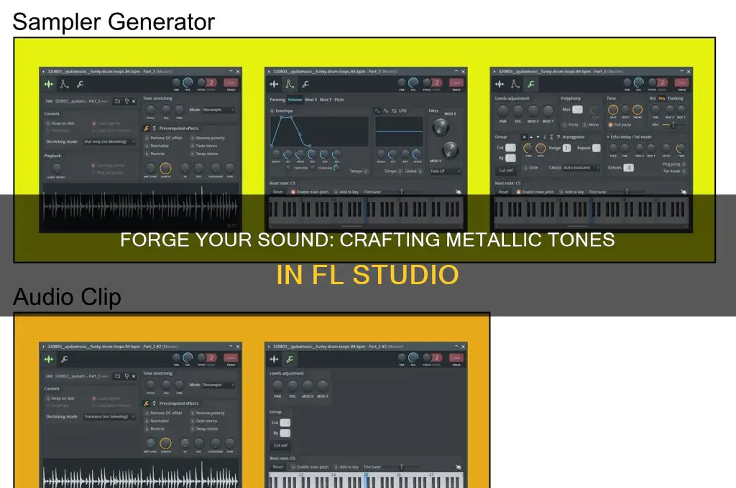Select the Key tab in the Tracking section

[x=662, y=98]
